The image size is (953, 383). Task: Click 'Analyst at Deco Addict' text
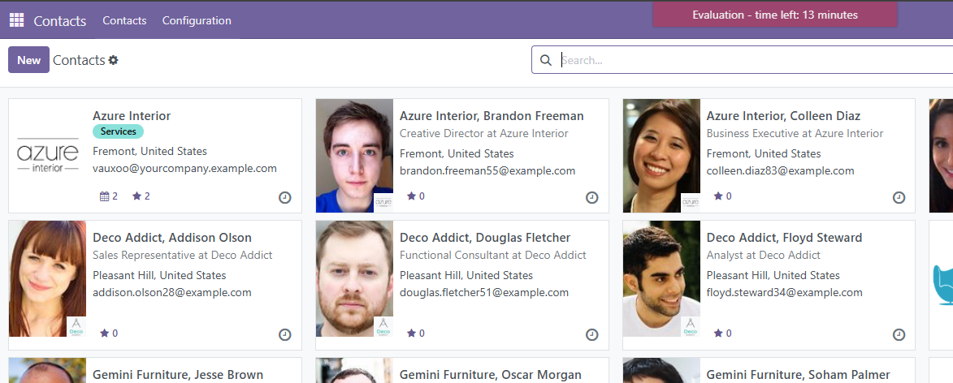click(x=764, y=256)
